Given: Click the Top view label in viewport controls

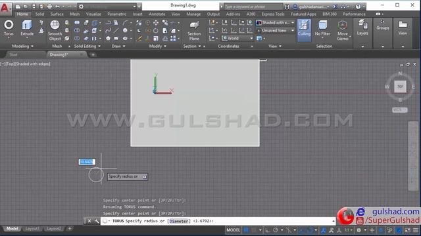Looking at the screenshot, I should (x=11, y=64).
